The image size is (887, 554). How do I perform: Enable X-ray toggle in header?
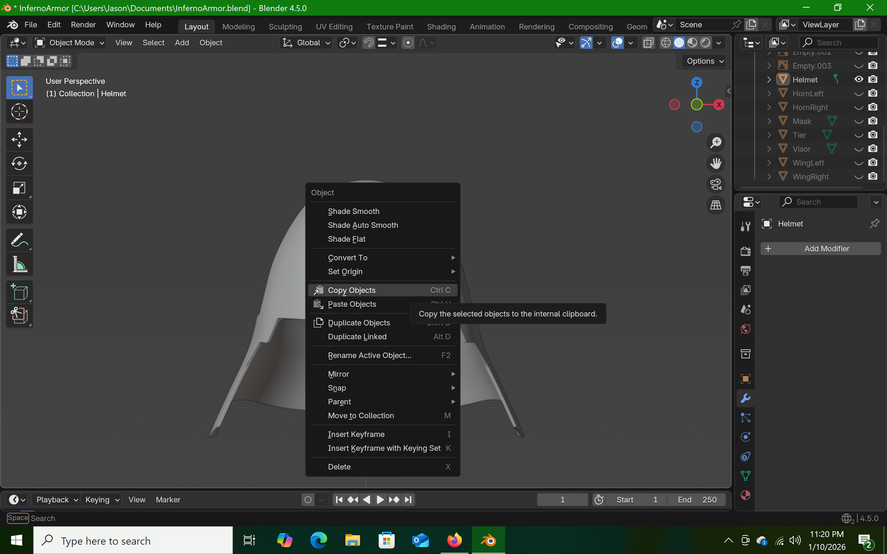[648, 43]
